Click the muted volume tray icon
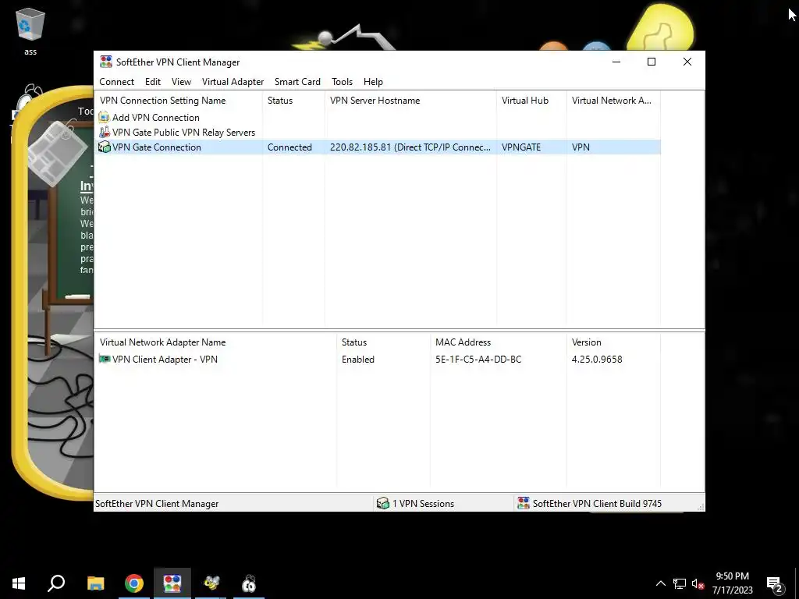 698,583
